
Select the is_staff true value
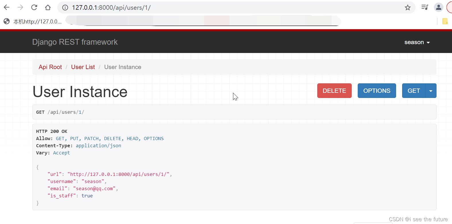[87, 196]
